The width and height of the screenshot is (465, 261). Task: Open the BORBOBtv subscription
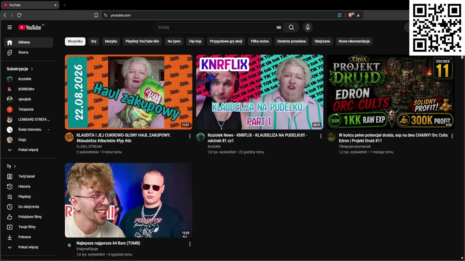click(29, 89)
